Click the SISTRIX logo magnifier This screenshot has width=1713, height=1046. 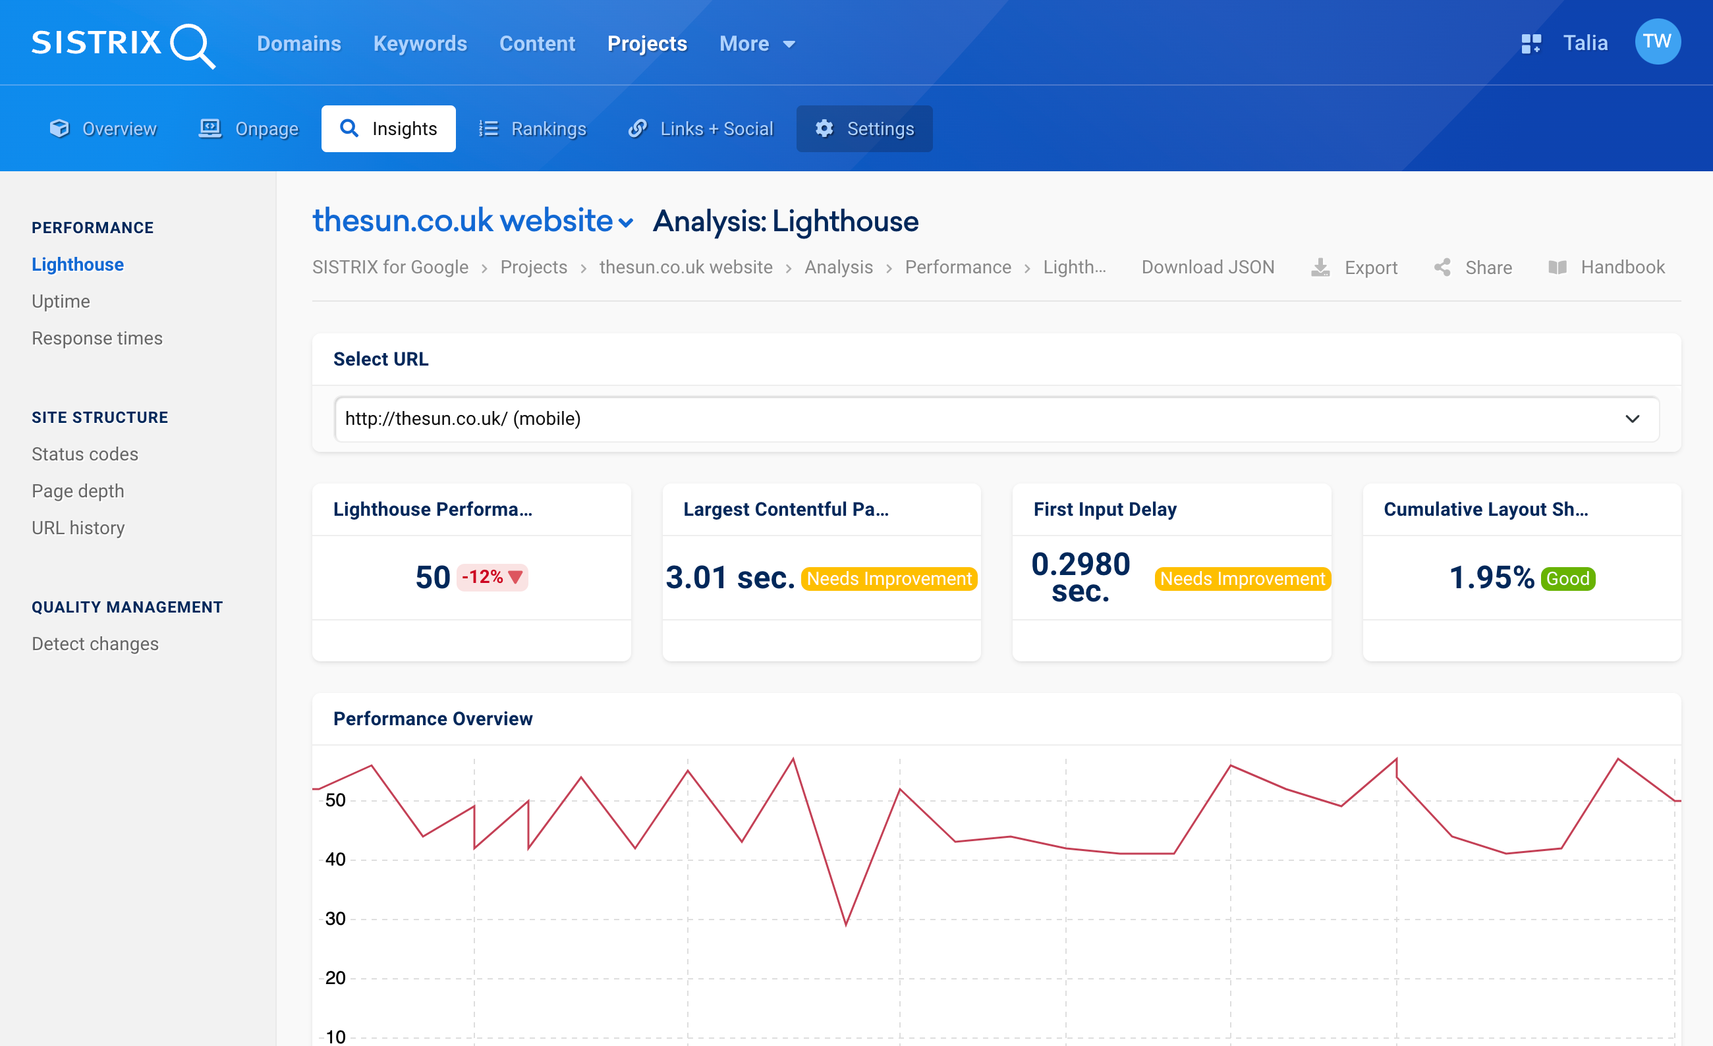192,46
